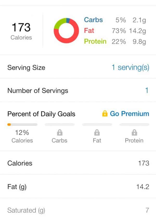This screenshot has width=156, height=217.
Task: Select the Serving Size row label
Action: pos(26,68)
